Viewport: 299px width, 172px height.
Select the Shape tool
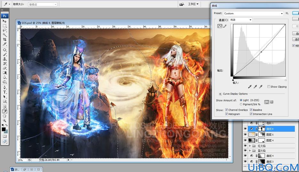coord(4,101)
